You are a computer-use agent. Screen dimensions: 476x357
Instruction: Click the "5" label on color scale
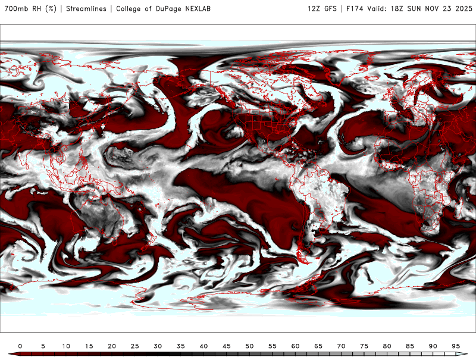(x=43, y=346)
